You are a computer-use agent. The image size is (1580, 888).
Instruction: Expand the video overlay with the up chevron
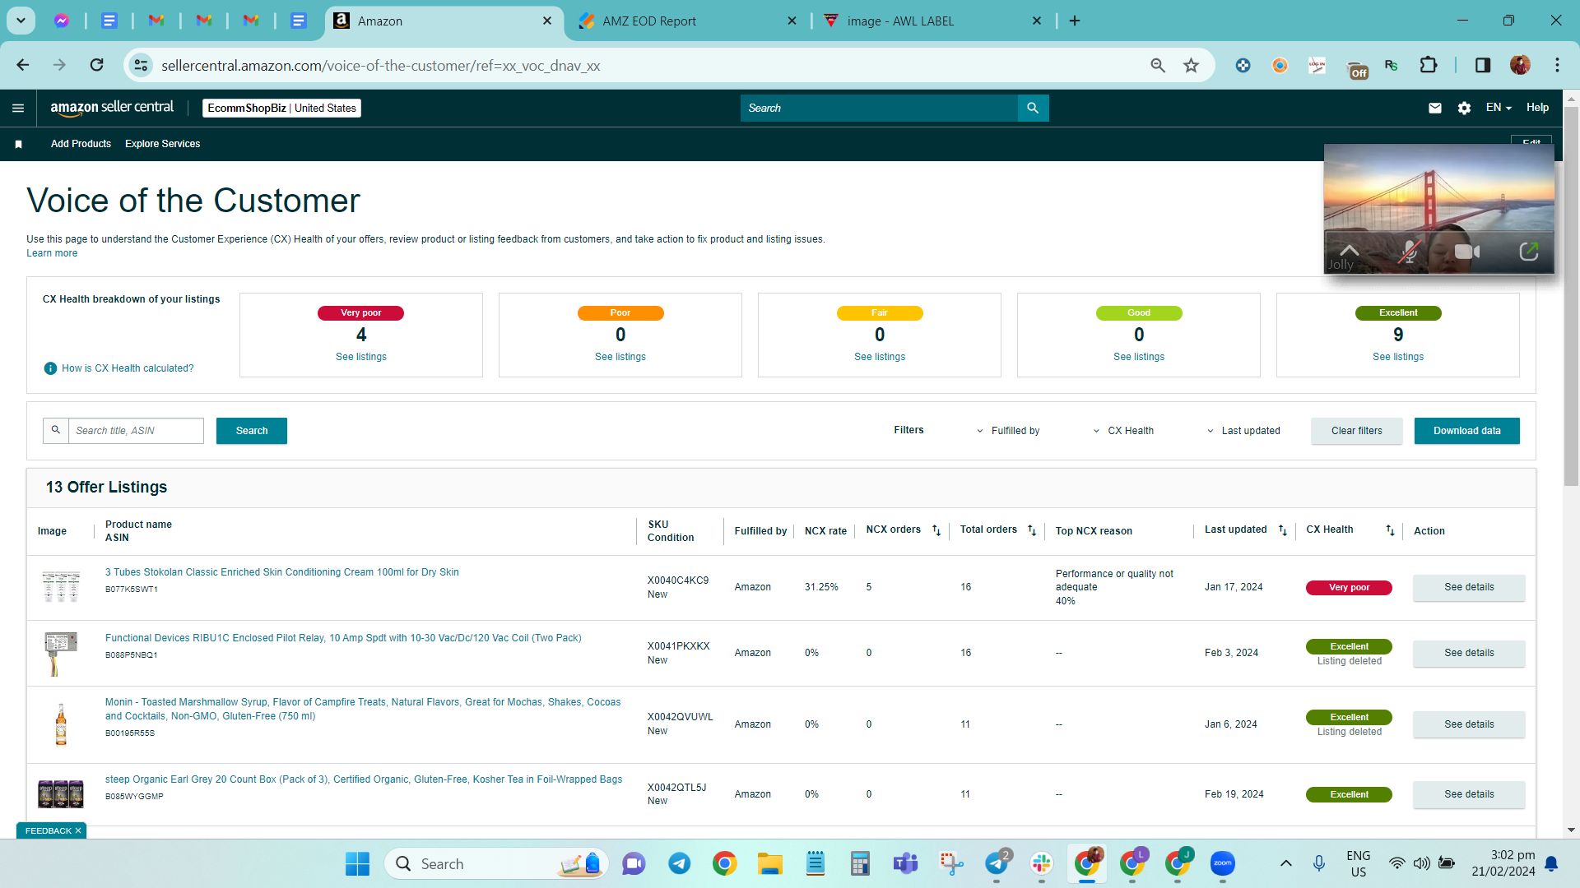(x=1349, y=250)
